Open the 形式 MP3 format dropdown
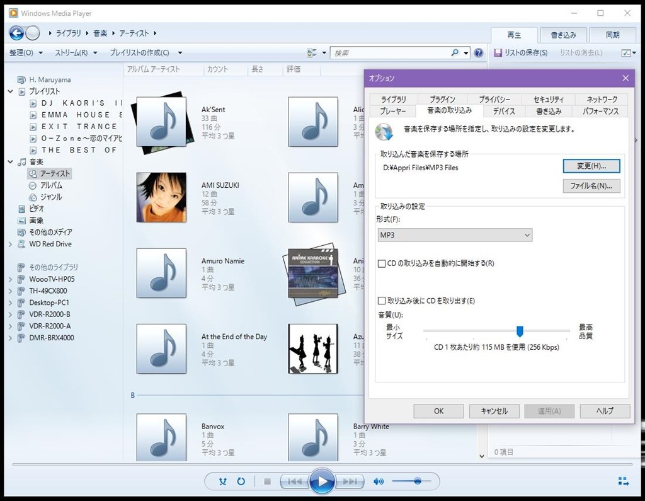This screenshot has height=501, width=645. pyautogui.click(x=455, y=235)
